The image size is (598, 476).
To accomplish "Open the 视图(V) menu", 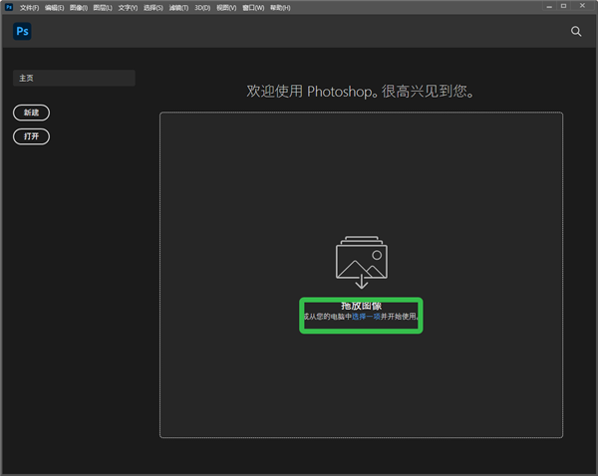I will coord(226,7).
